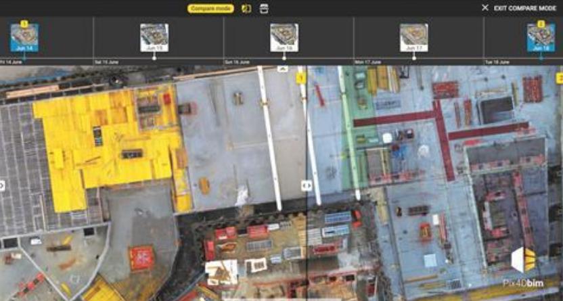
Task: Select the Jun 18 capture thumbnail
Action: pos(541,38)
